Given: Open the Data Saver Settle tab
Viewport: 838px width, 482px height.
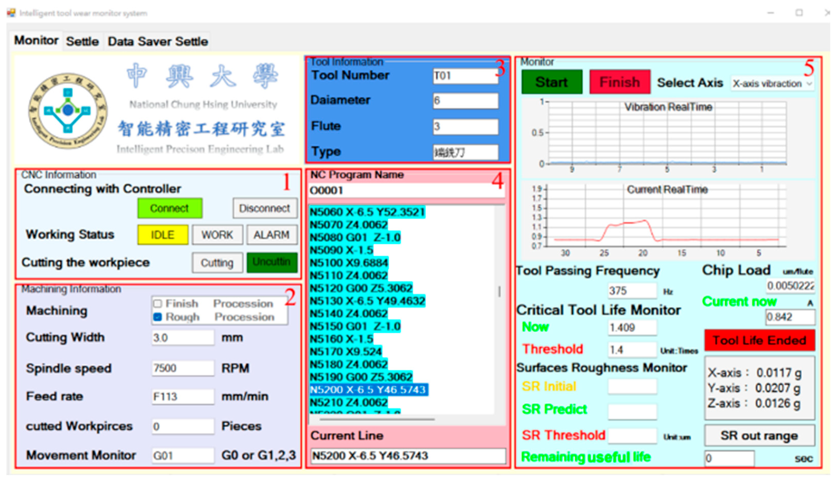Looking at the screenshot, I should pyautogui.click(x=158, y=41).
